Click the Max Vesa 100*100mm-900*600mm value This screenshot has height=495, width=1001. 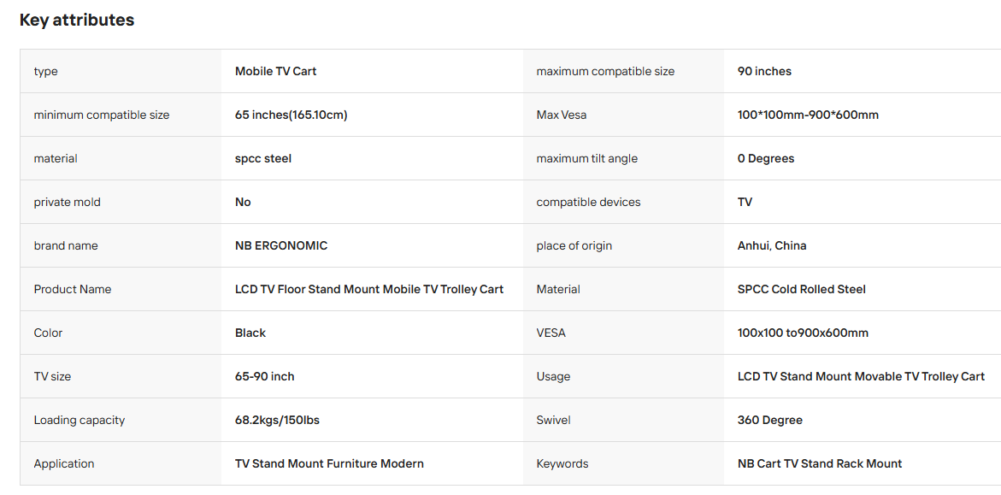click(808, 115)
